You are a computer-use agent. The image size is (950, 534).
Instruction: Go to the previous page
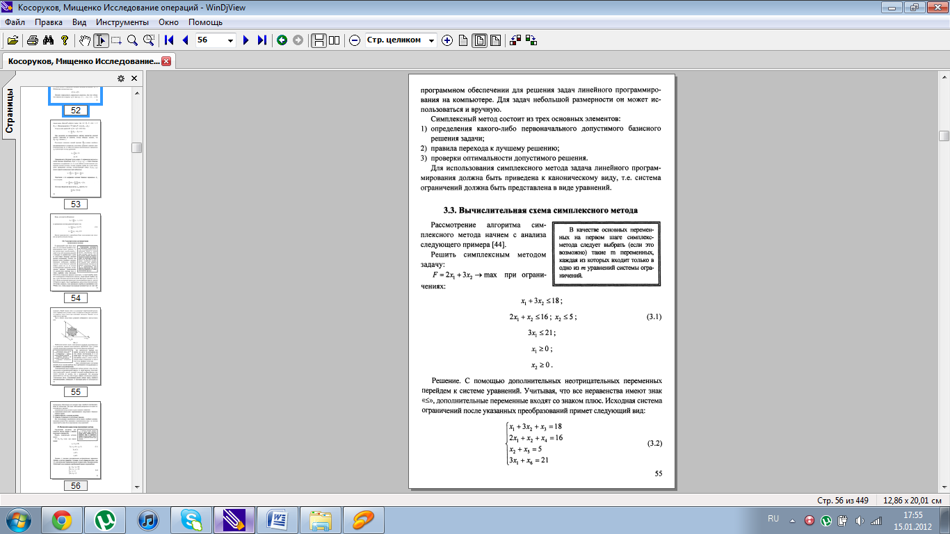tap(185, 40)
